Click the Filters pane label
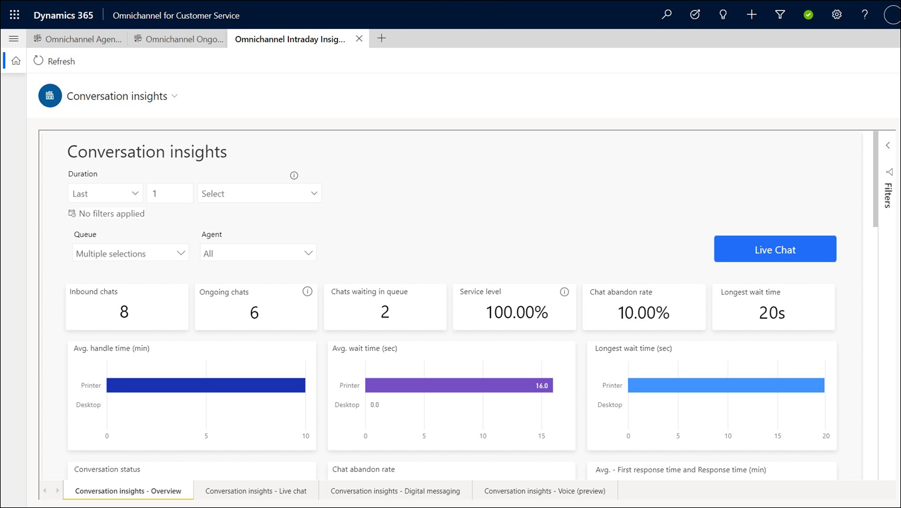This screenshot has width=901, height=508. point(888,195)
